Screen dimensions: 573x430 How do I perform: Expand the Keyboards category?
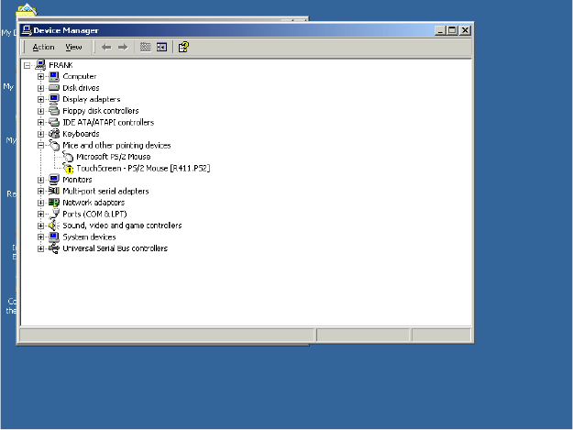coord(40,134)
